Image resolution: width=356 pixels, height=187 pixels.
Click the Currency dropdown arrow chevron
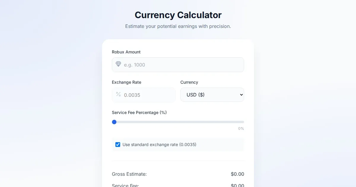[x=241, y=95]
